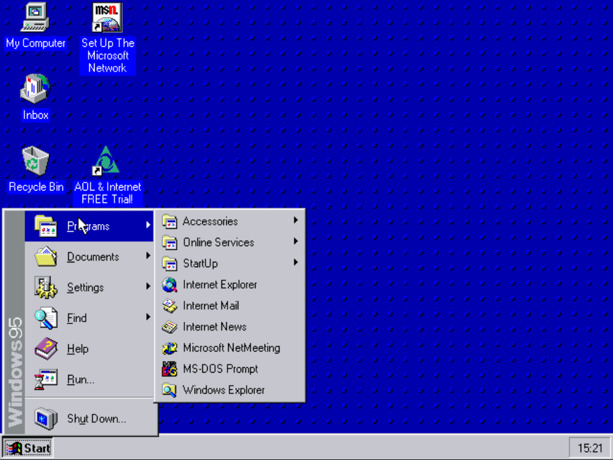Click the Internet News text label
The image size is (613, 460).
pos(215,327)
